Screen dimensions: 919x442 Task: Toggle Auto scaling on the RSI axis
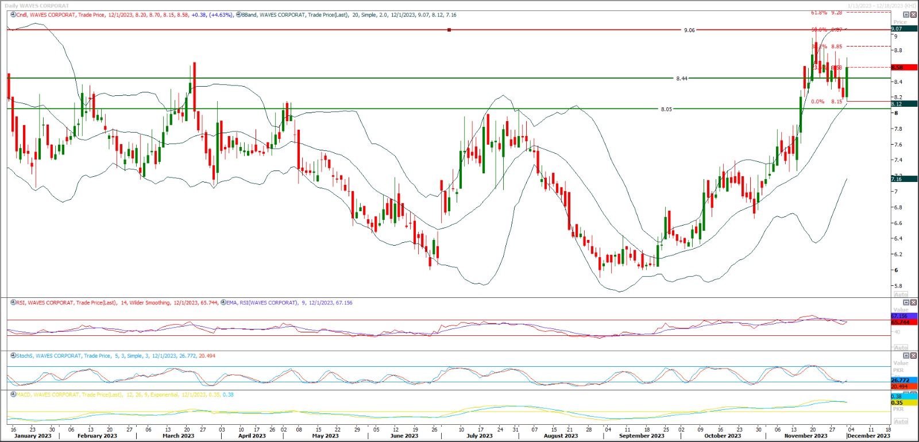[x=901, y=347]
